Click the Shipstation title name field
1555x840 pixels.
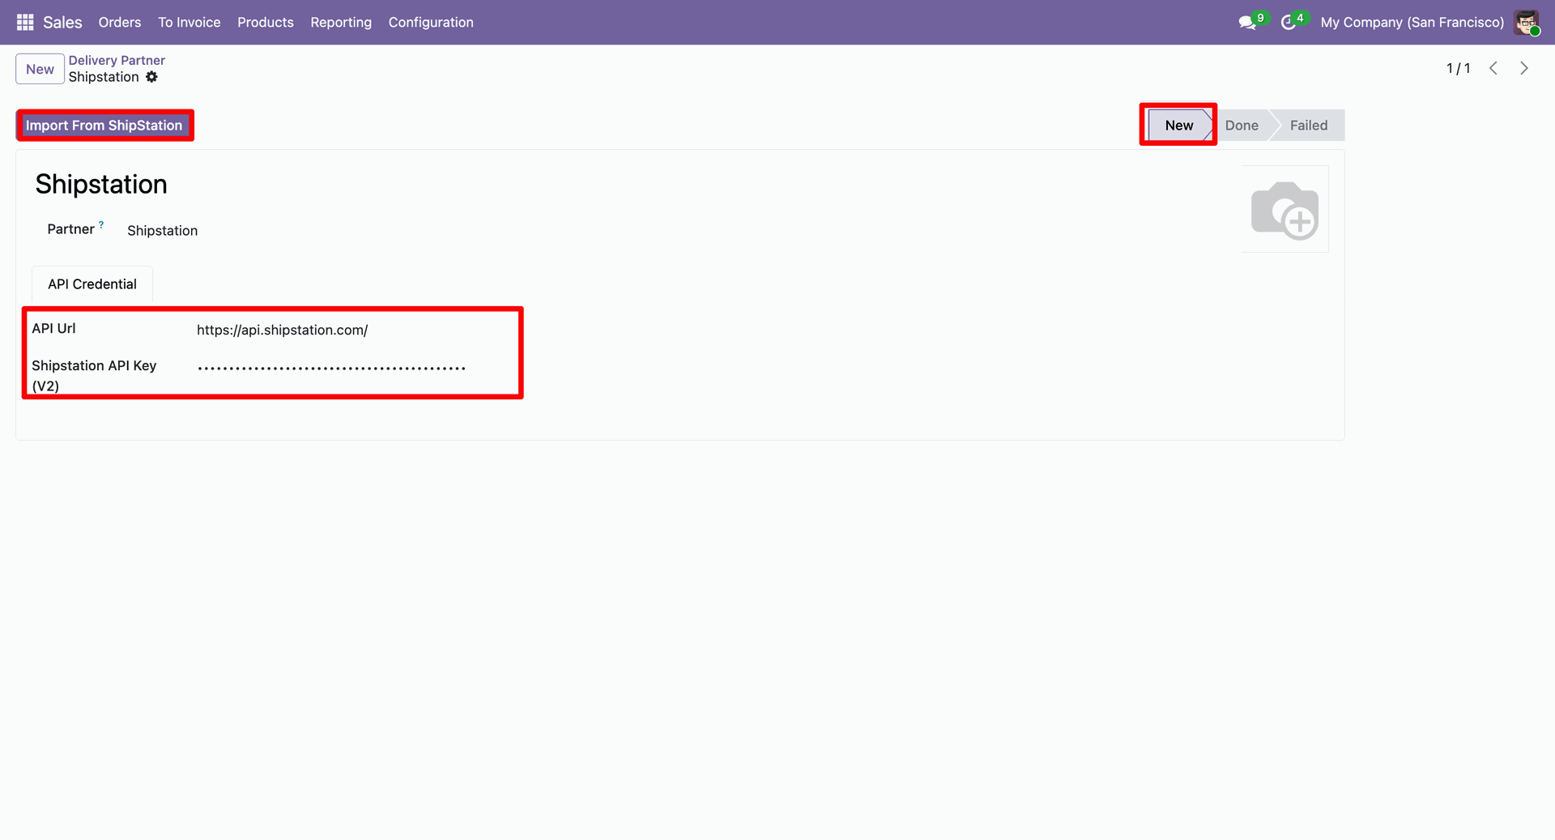tap(101, 185)
